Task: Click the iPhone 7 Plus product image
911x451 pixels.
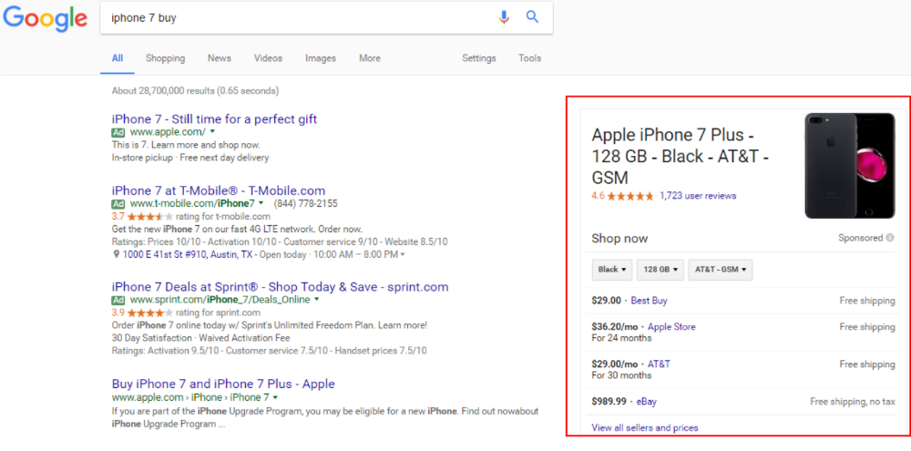Action: 850,166
